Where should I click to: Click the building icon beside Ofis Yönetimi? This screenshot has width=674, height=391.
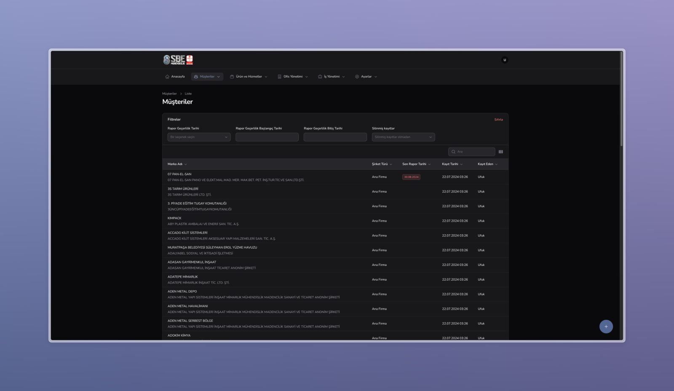[279, 77]
